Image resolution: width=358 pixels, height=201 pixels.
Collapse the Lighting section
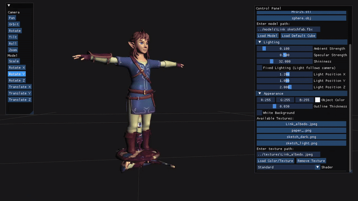[x=260, y=42]
